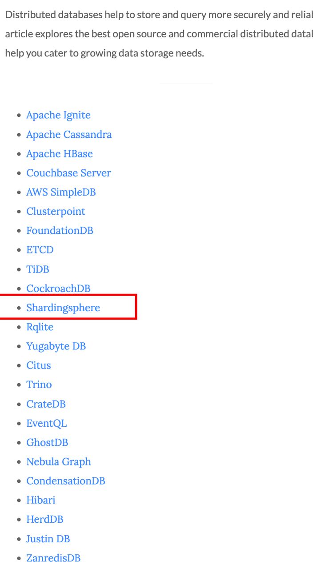This screenshot has width=313, height=569.
Task: Click the Trino link
Action: 39,385
